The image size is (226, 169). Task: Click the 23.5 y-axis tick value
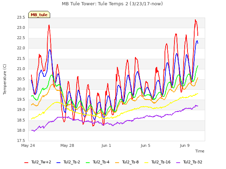(x=21, y=18)
